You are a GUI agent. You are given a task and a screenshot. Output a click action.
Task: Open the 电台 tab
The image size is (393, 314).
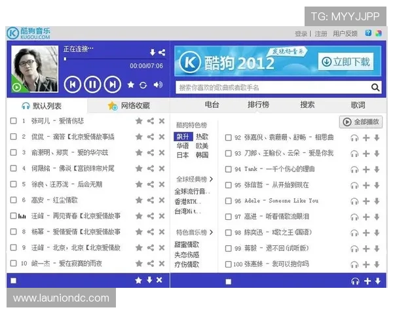(212, 105)
